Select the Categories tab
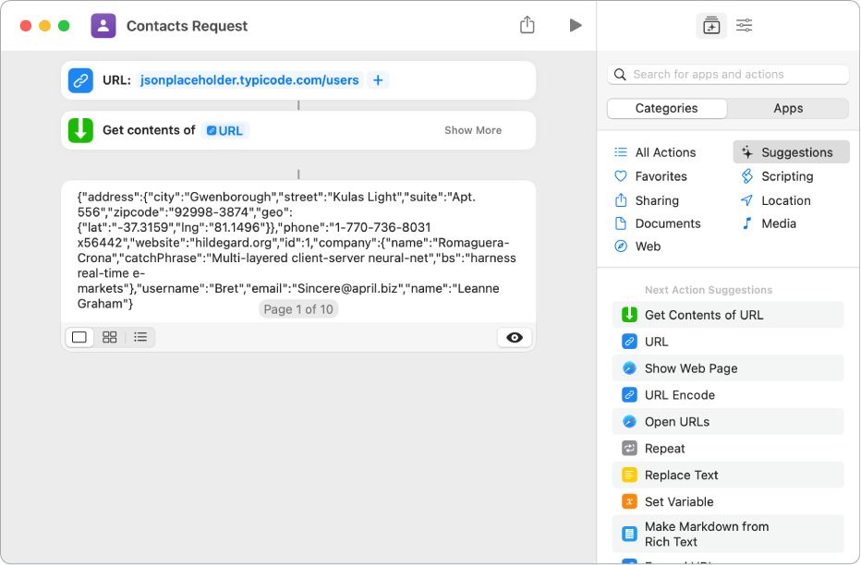861x565 pixels. 666,108
